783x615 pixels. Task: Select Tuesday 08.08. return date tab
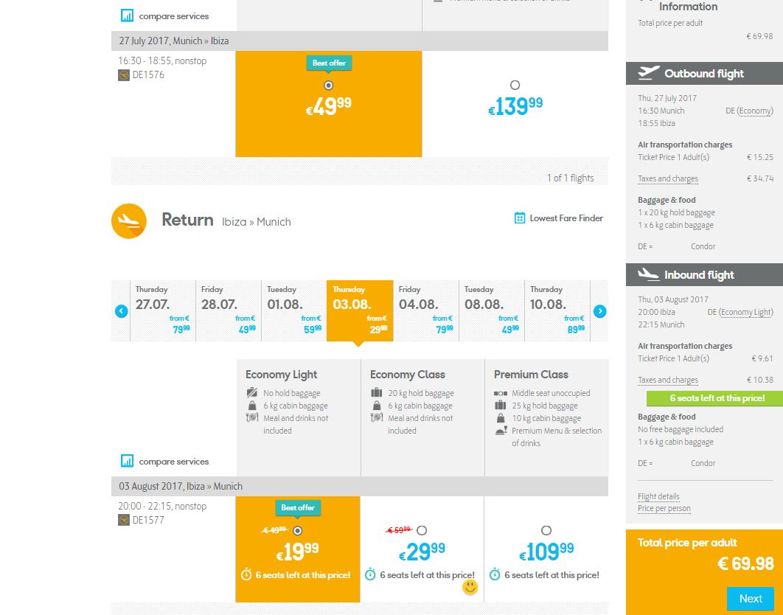click(491, 310)
